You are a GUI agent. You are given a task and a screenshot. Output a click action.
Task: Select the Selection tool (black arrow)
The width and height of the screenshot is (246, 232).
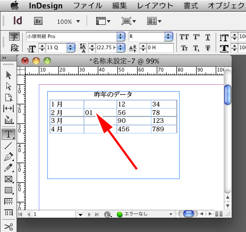[9, 75]
